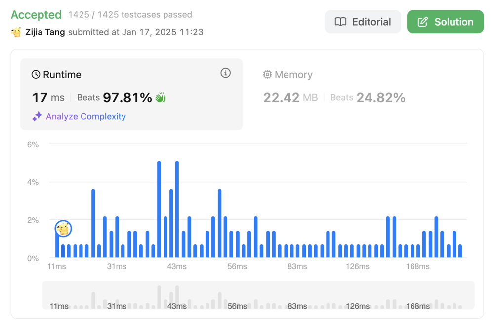This screenshot has height=325, width=494.
Task: Select the Runtime 17 ms panel
Action: (x=131, y=94)
